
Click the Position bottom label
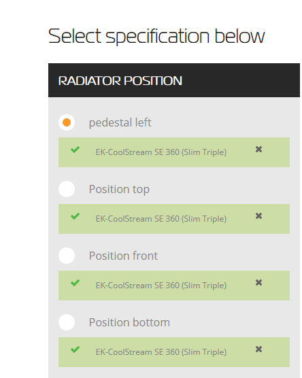pyautogui.click(x=129, y=322)
